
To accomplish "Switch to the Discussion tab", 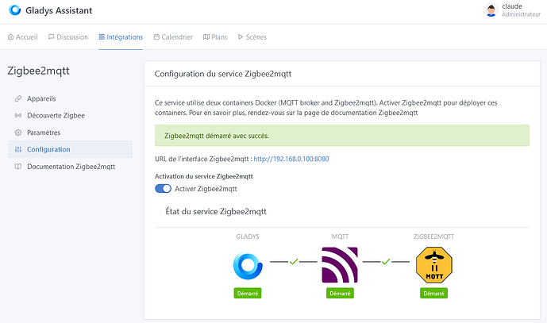I will tap(67, 37).
